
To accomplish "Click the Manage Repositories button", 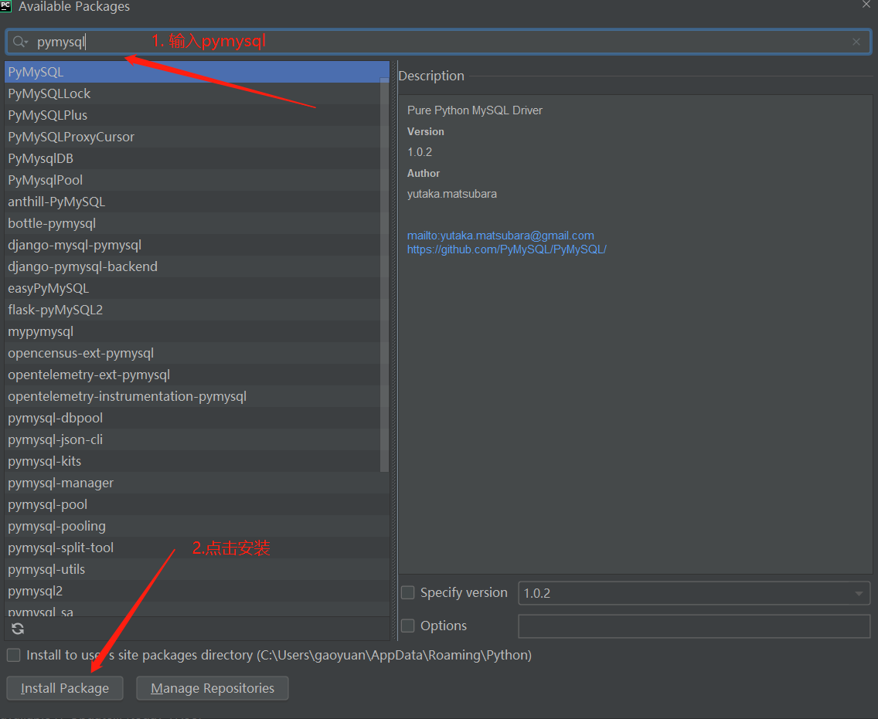I will point(213,688).
